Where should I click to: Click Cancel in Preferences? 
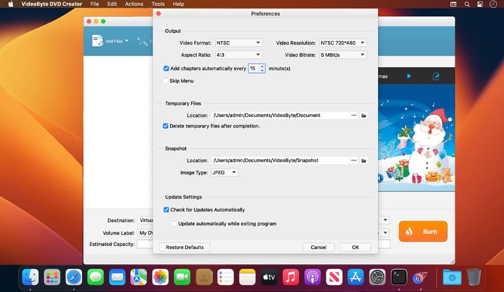(318, 247)
